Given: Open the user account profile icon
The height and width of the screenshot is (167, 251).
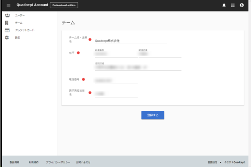Looking at the screenshot, I should tap(242, 5).
